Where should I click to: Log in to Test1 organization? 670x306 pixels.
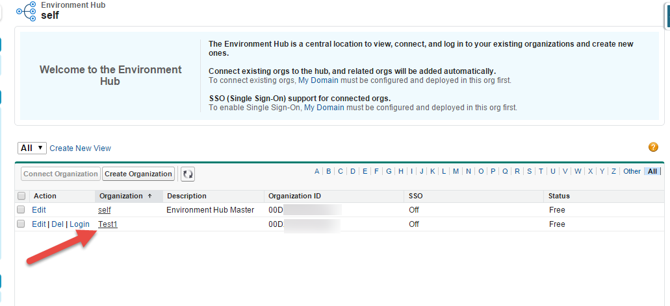(x=79, y=224)
